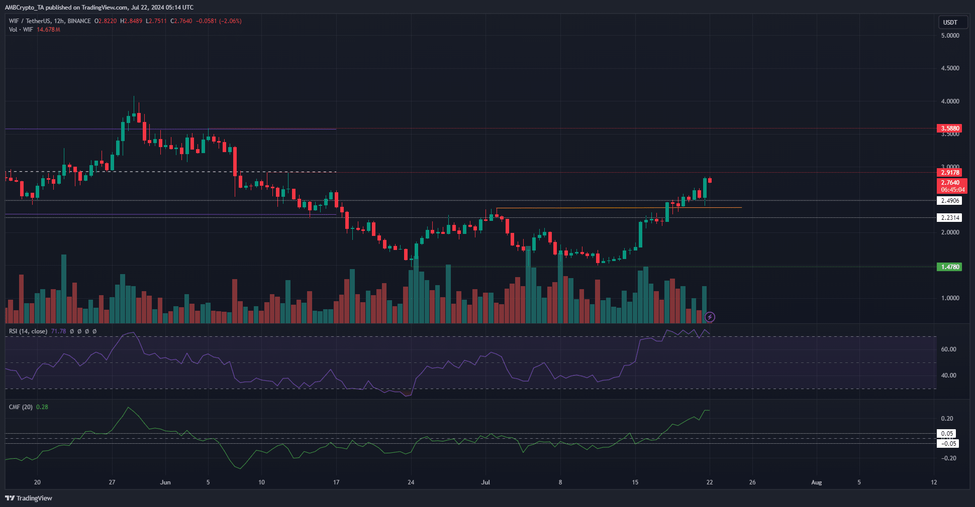Click the white dashed line near 2.92
Screen dimensions: 975x507
[171, 172]
